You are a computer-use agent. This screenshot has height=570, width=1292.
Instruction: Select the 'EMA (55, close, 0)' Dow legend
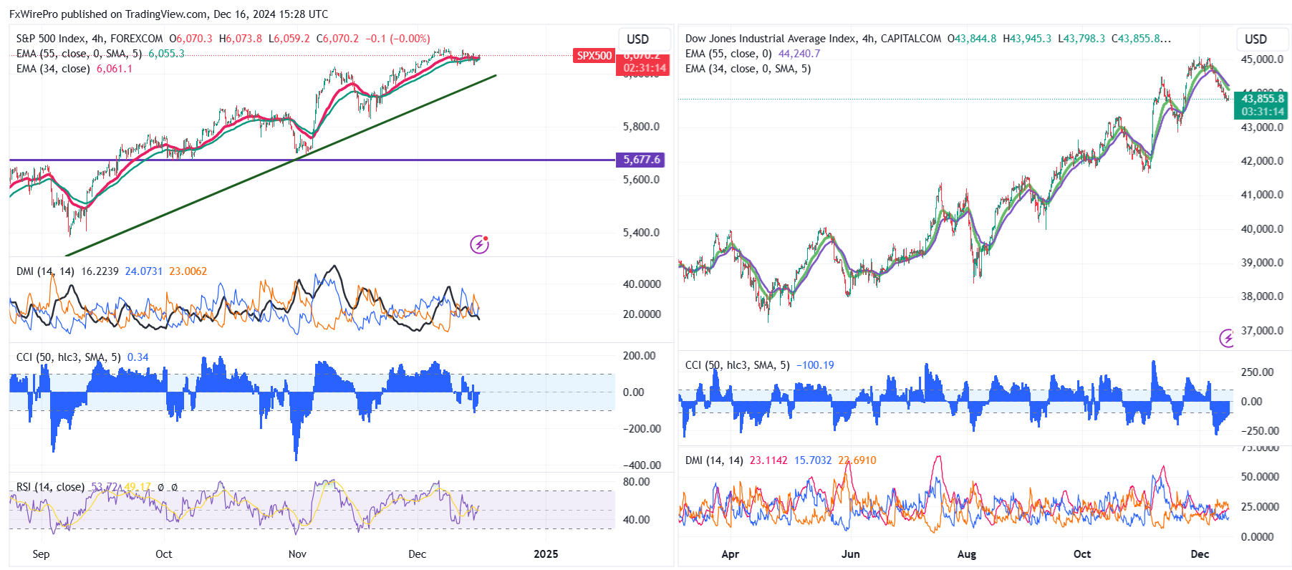pyautogui.click(x=728, y=54)
